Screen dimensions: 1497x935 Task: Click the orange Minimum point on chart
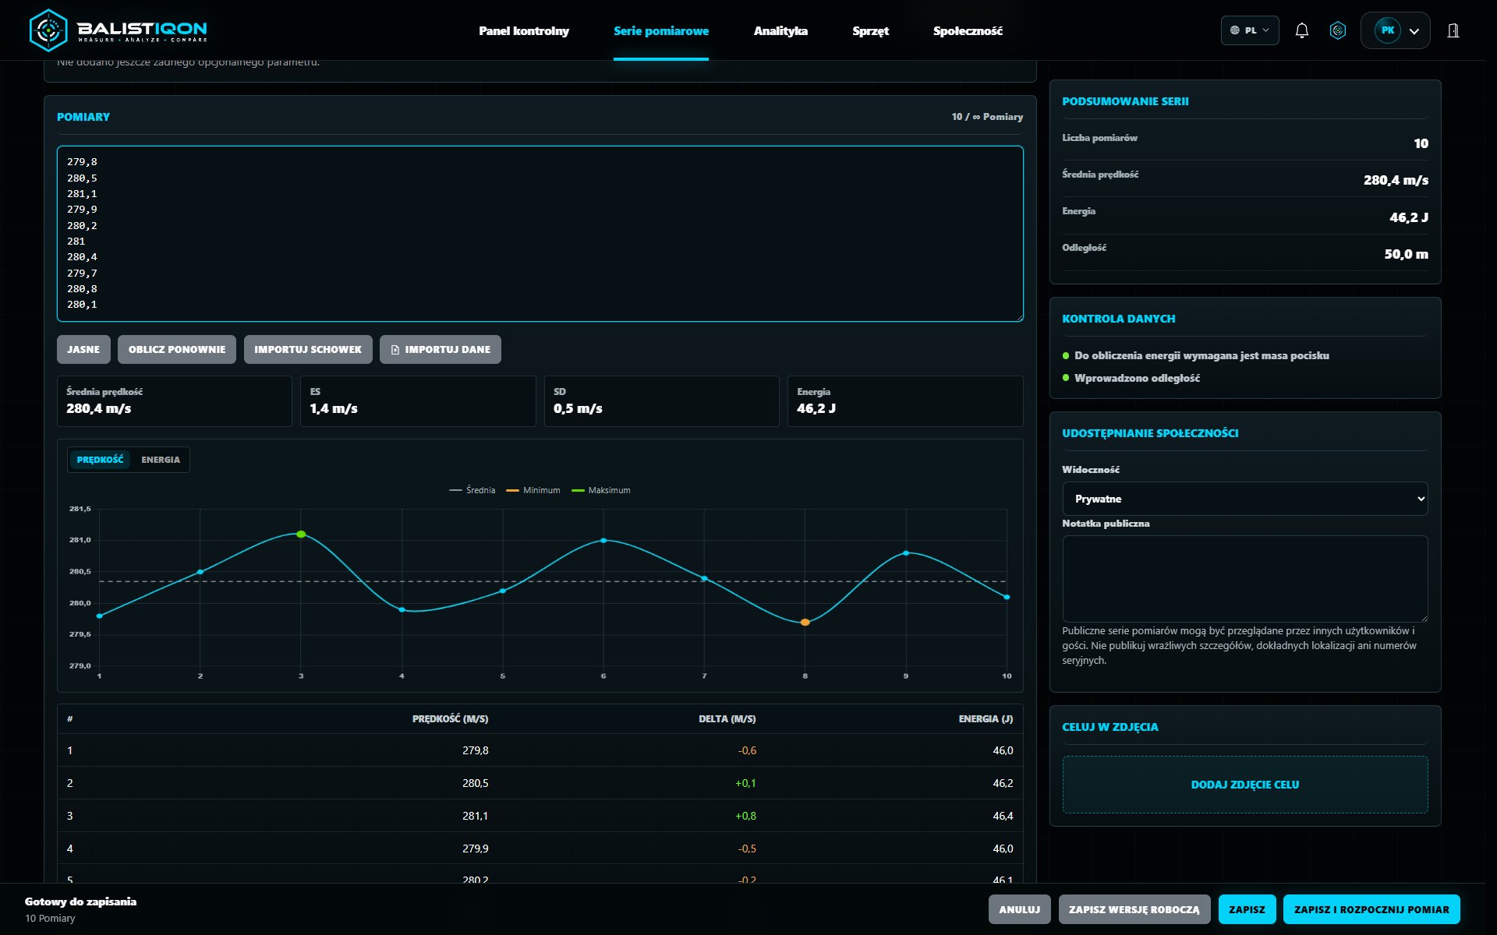coord(805,622)
